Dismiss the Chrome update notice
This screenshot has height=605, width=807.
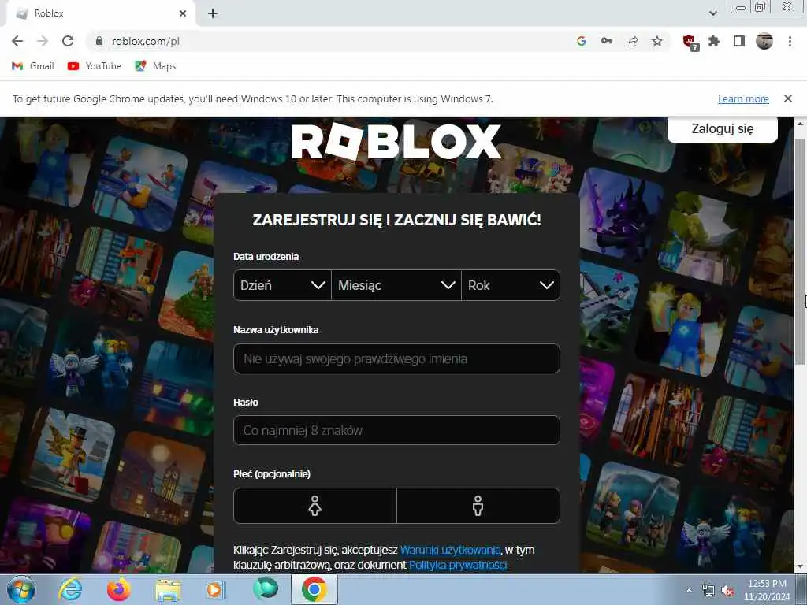[x=788, y=98]
